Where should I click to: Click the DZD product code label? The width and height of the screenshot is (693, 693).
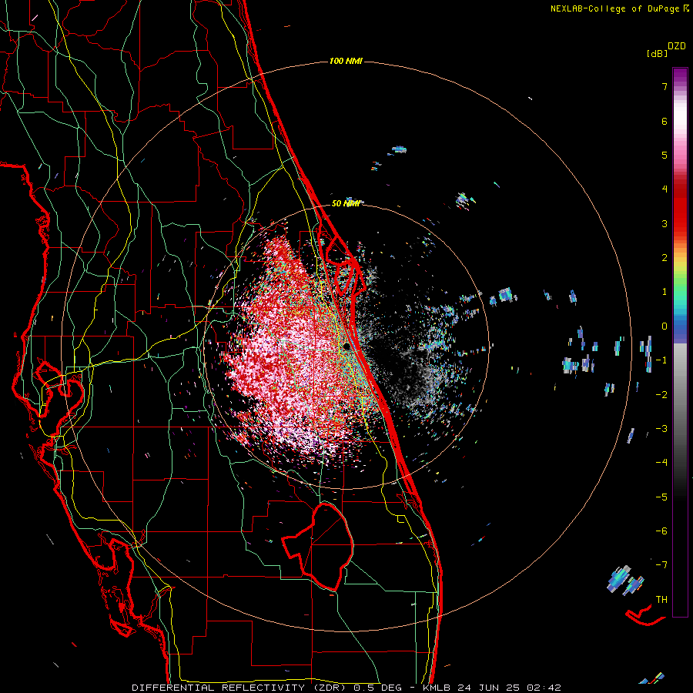coord(677,46)
